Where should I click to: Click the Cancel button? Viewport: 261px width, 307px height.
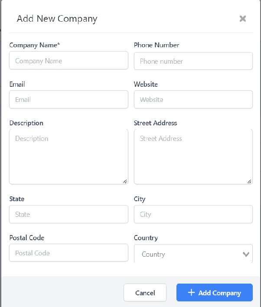pyautogui.click(x=145, y=293)
